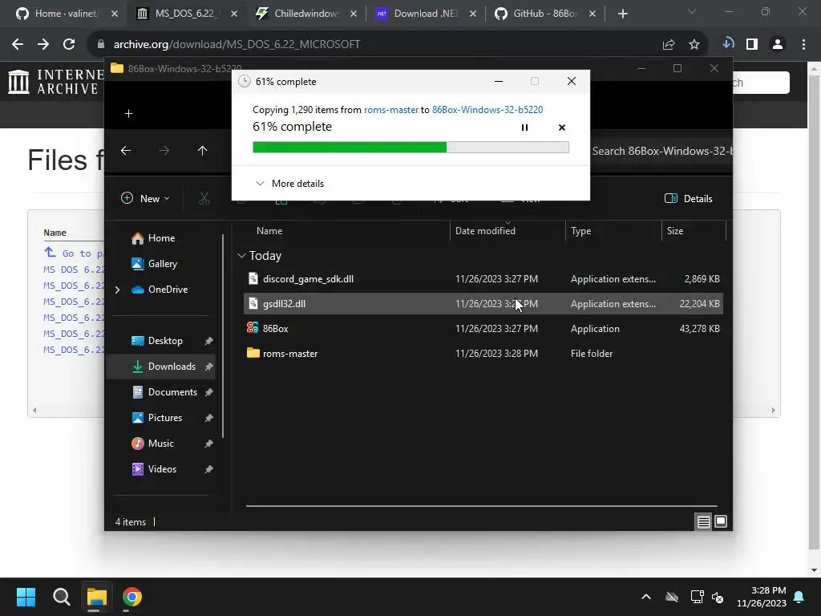Bookmark this page with star icon

694,45
